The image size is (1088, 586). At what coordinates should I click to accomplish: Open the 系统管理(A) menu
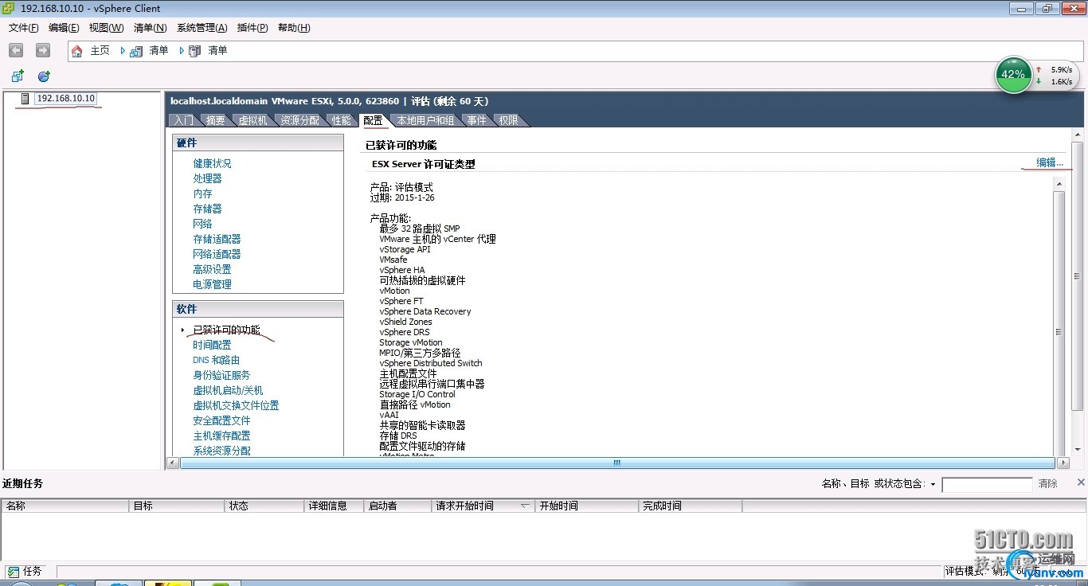[202, 28]
